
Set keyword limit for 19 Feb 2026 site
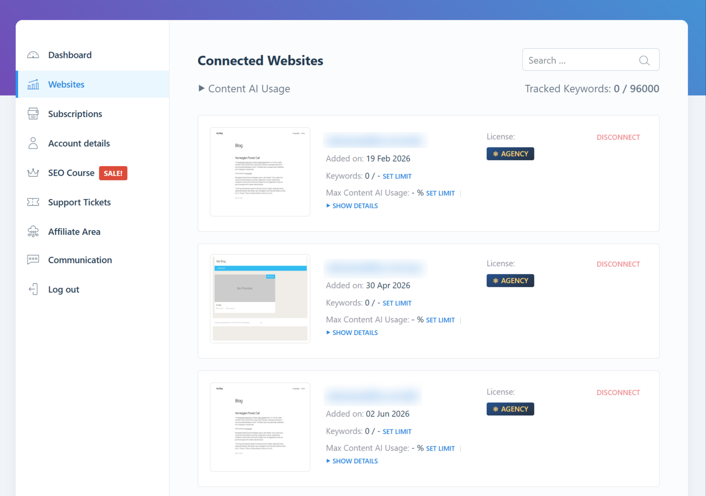(x=397, y=176)
